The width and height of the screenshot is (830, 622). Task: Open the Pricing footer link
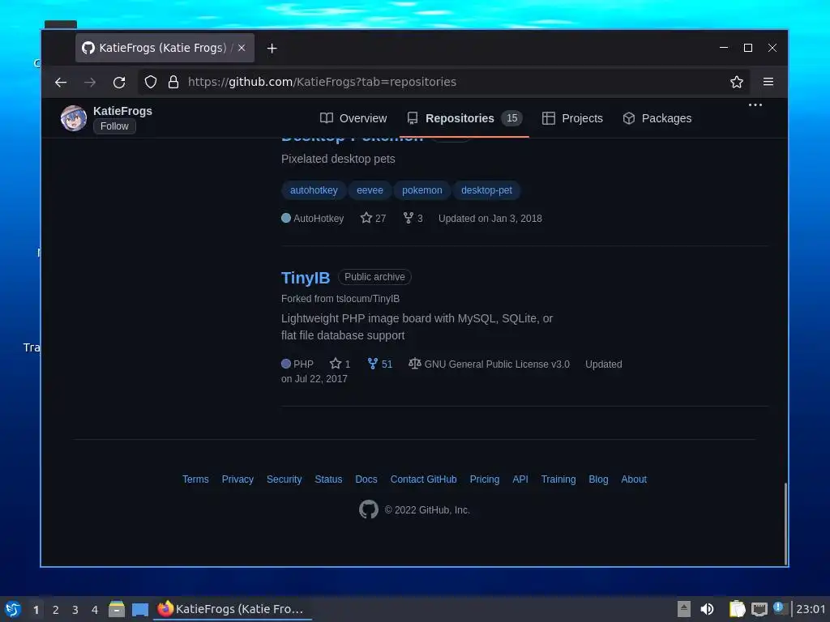[x=485, y=479]
